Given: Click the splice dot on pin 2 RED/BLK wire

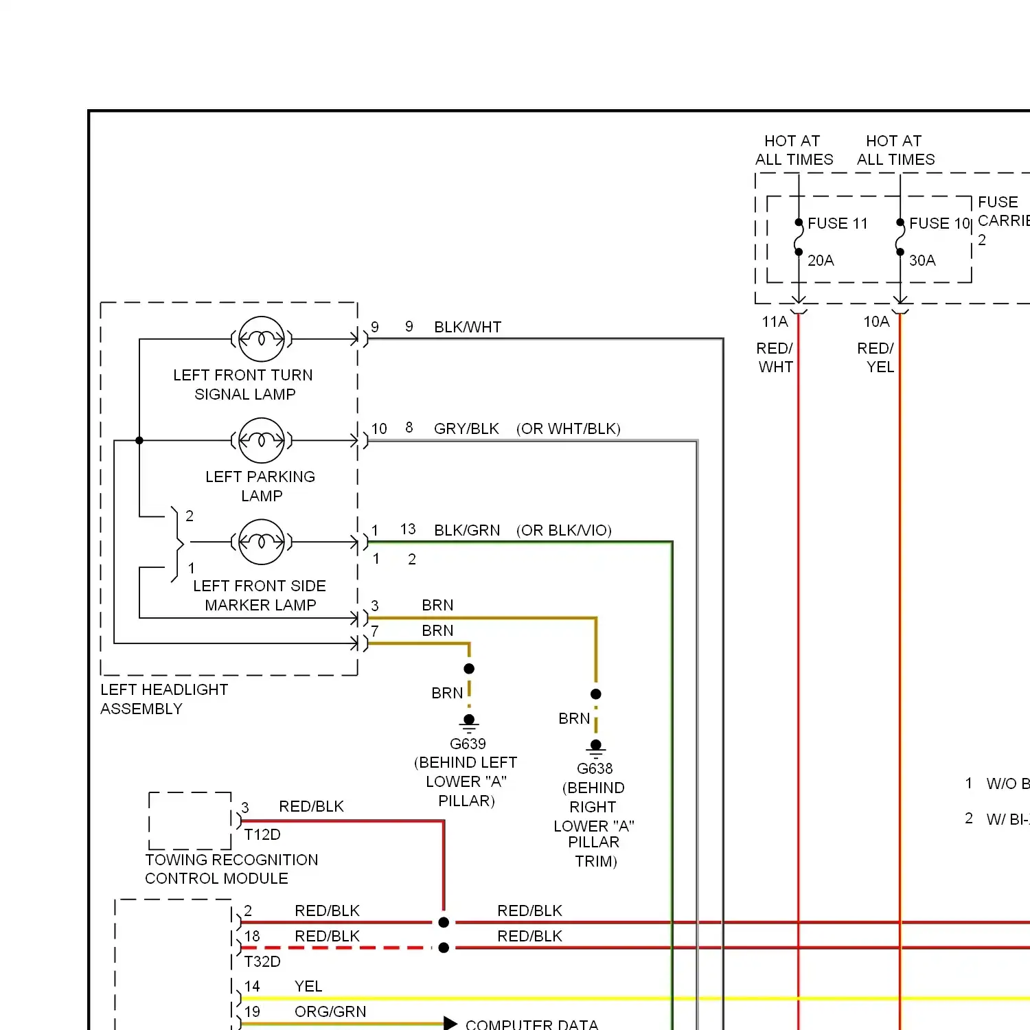Looking at the screenshot, I should [x=444, y=922].
